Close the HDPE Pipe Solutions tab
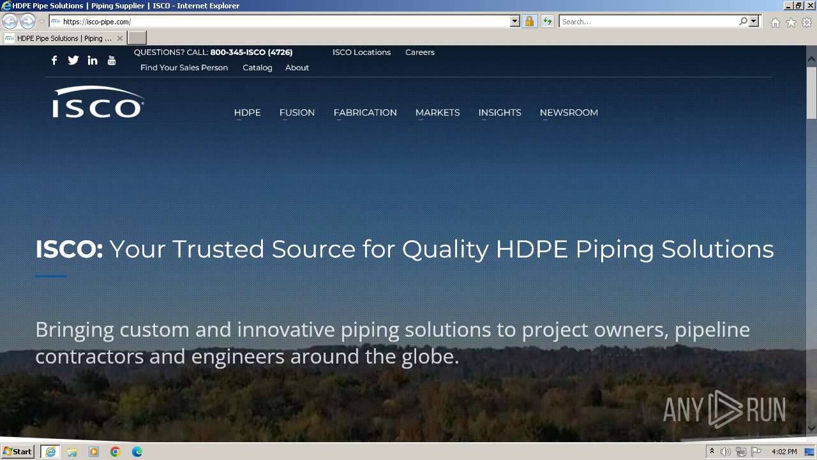 point(120,38)
